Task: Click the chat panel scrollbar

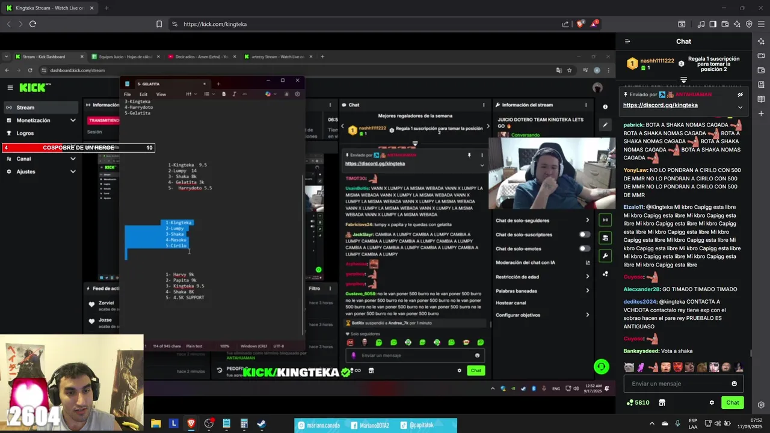Action: (750, 353)
